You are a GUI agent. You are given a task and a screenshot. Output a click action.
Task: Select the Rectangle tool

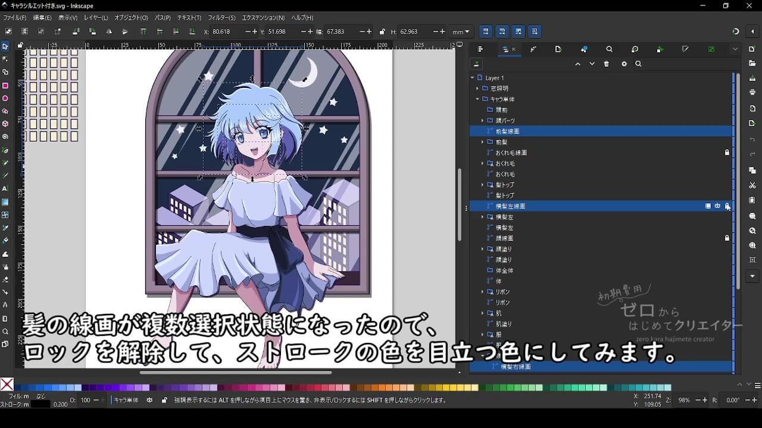pos(5,85)
